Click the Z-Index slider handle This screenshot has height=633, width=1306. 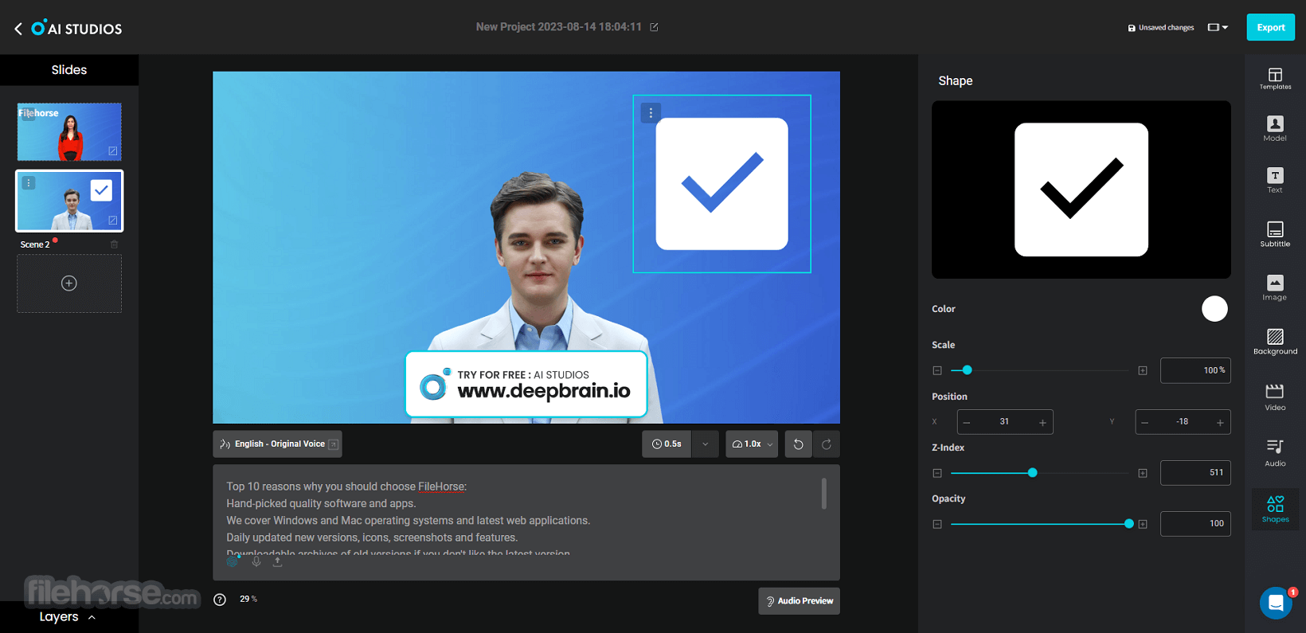pos(1033,473)
